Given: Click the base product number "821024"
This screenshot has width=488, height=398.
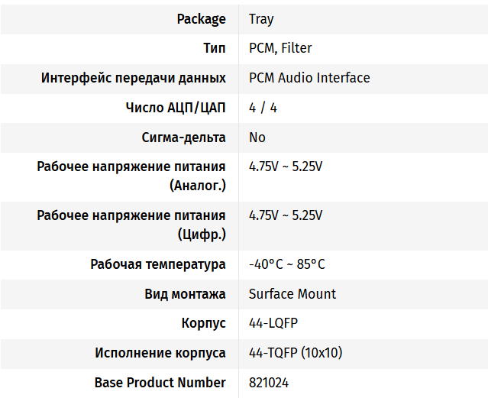Looking at the screenshot, I should point(269,383).
